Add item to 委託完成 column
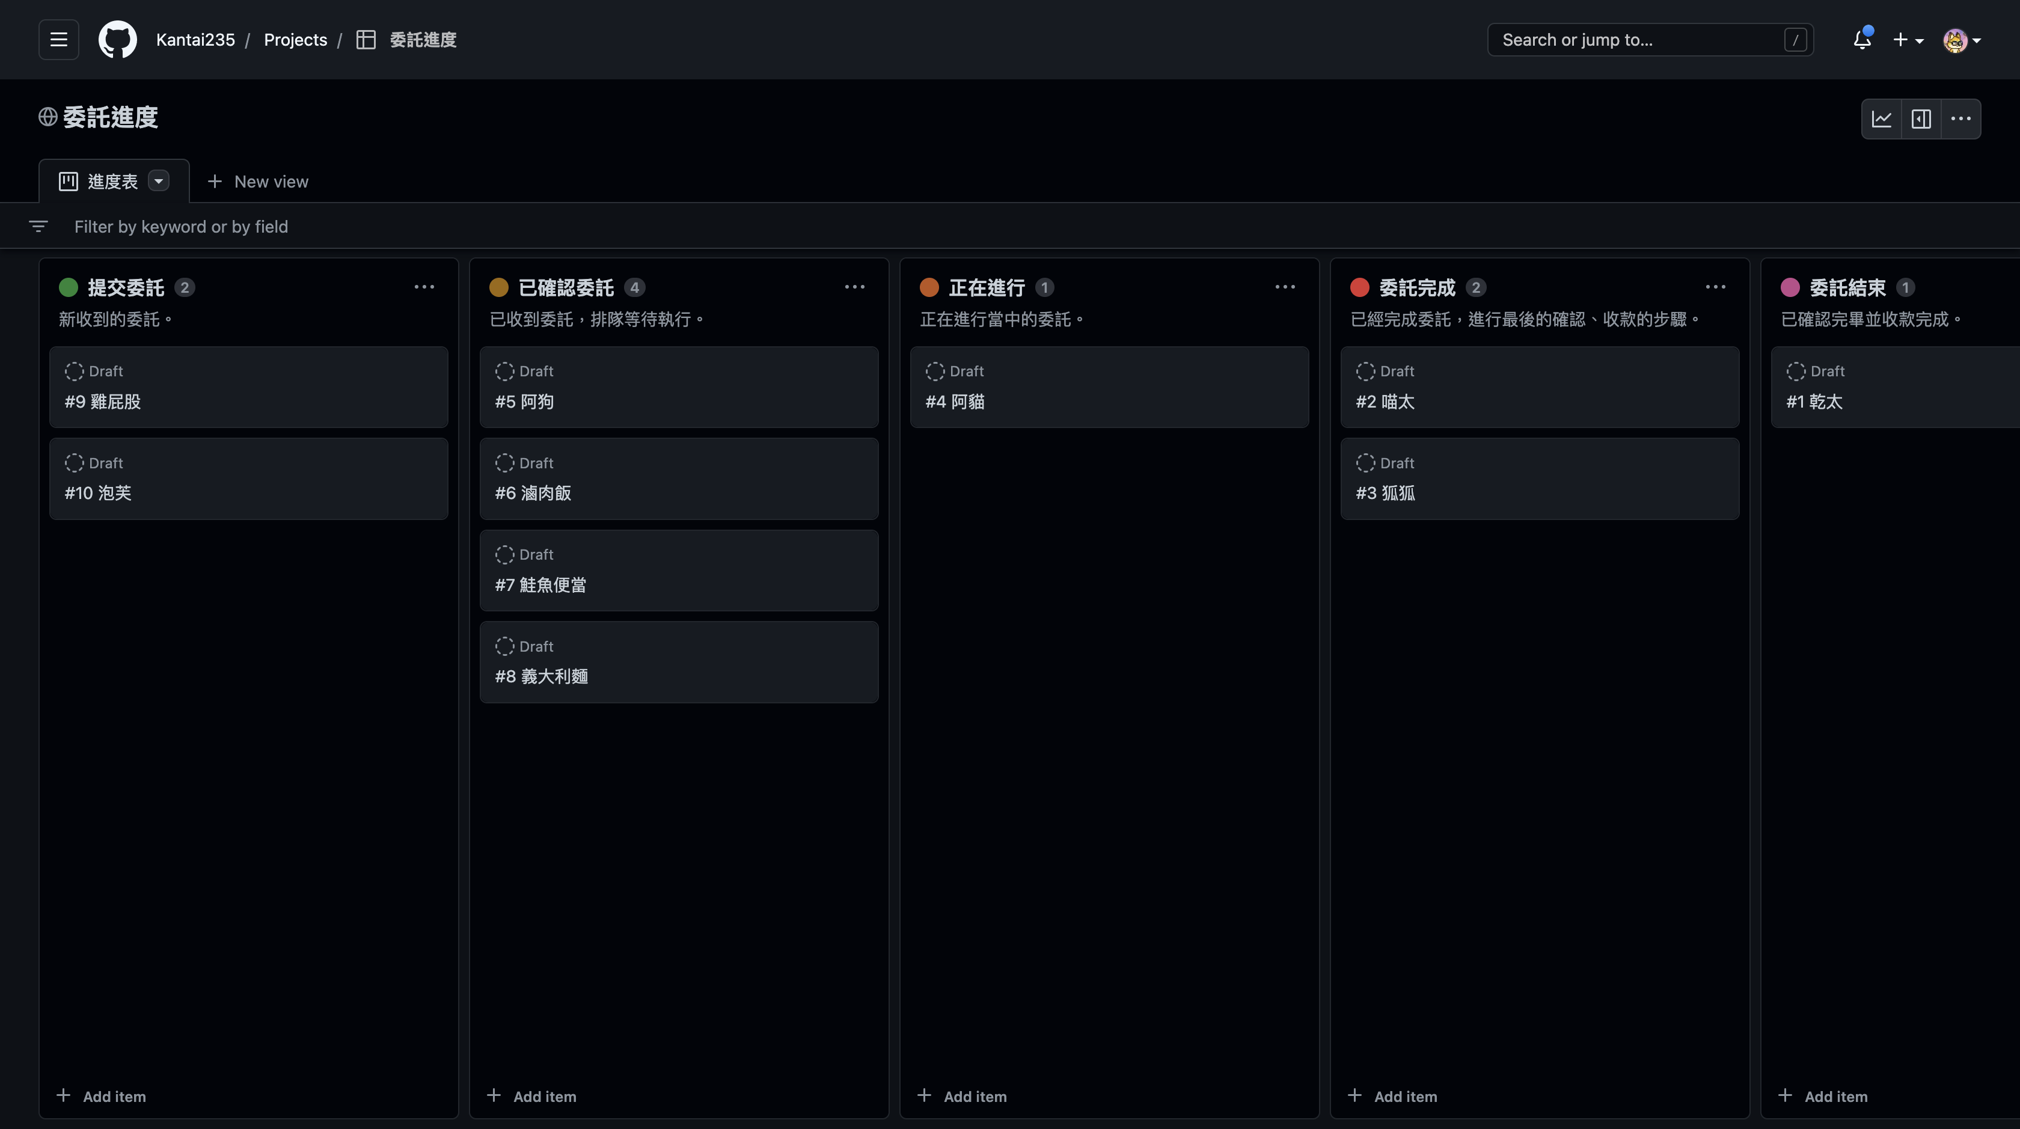This screenshot has height=1129, width=2020. coord(1393,1096)
